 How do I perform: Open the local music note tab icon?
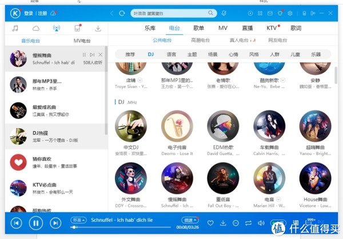coord(15,28)
